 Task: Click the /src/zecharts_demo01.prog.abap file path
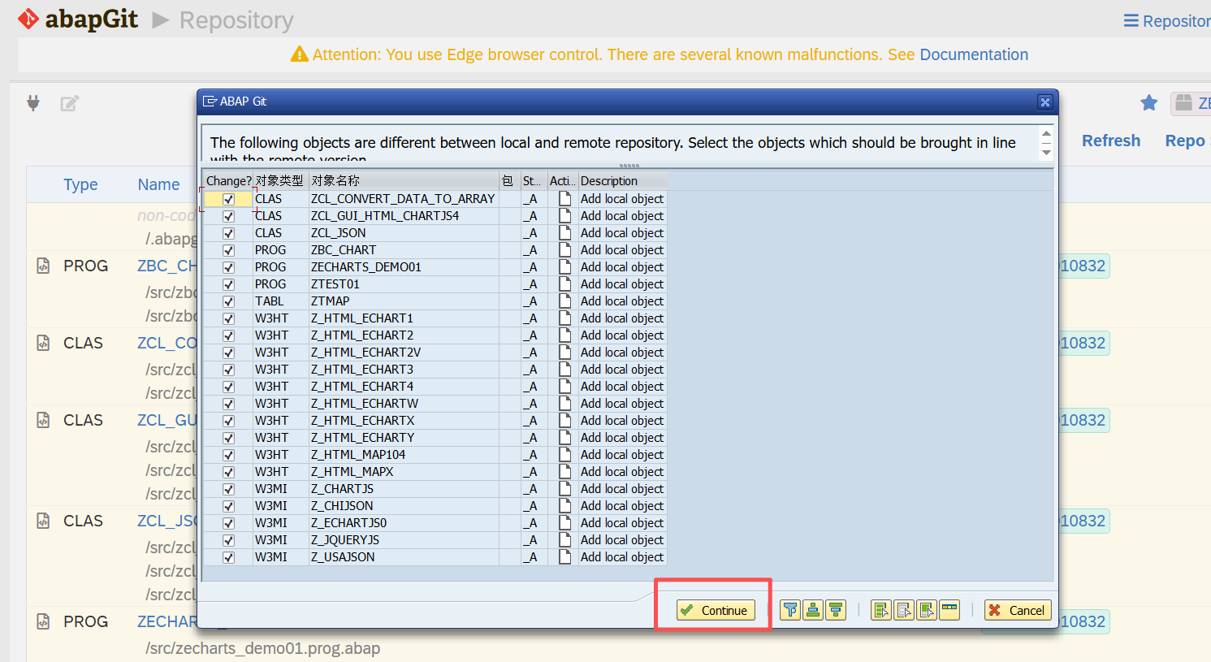262,648
